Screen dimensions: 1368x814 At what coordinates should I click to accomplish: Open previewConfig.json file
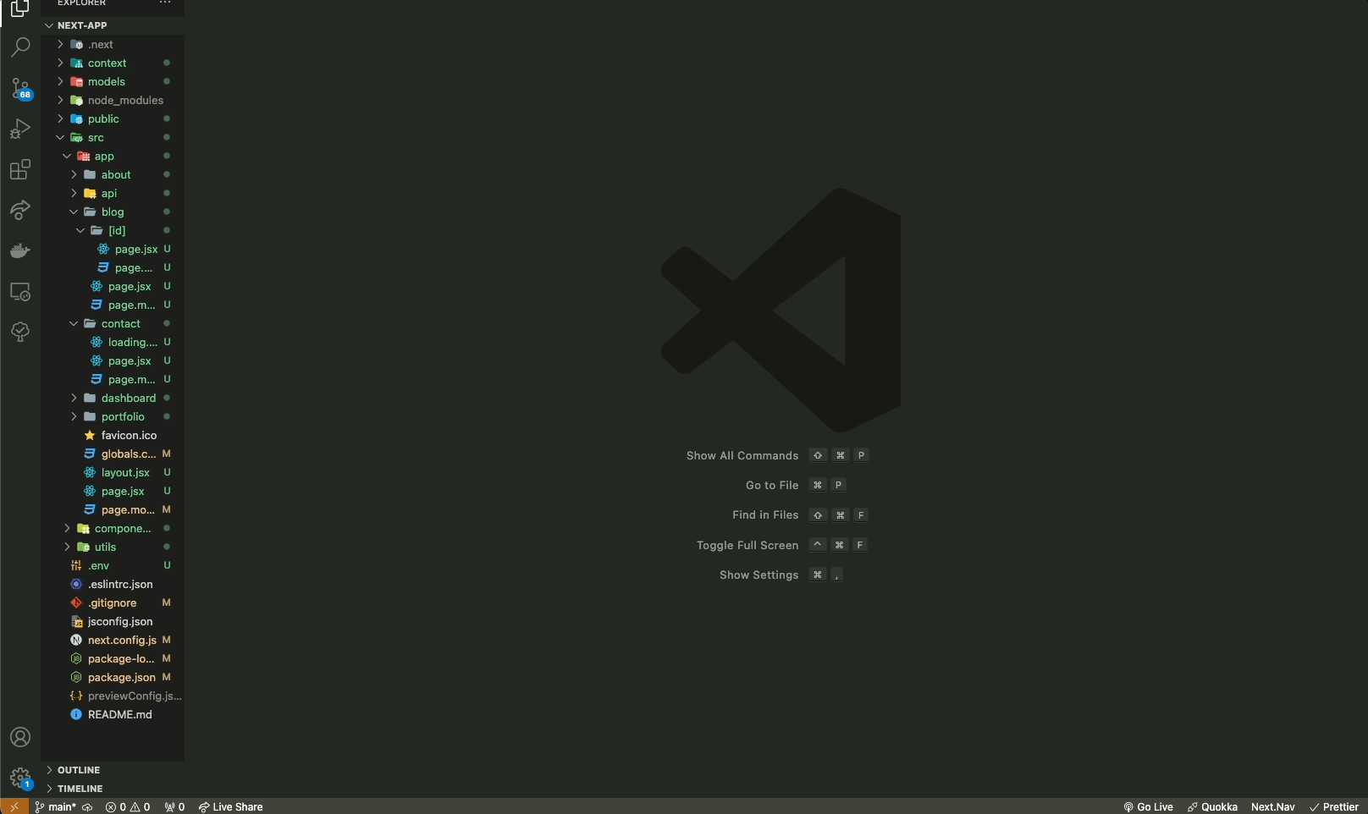tap(113, 696)
